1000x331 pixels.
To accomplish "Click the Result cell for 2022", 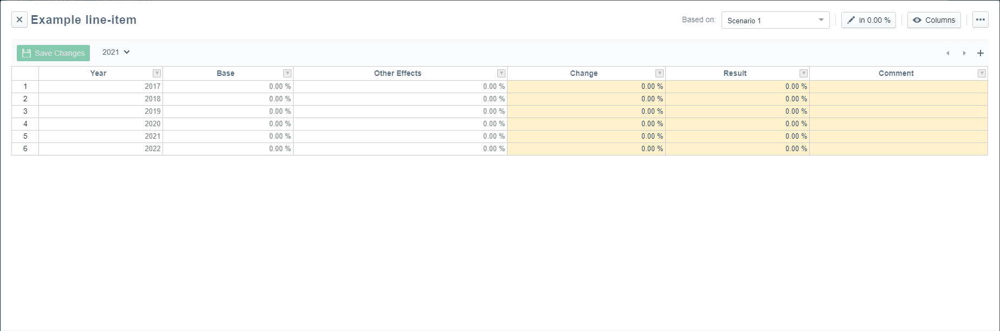I will pos(737,149).
